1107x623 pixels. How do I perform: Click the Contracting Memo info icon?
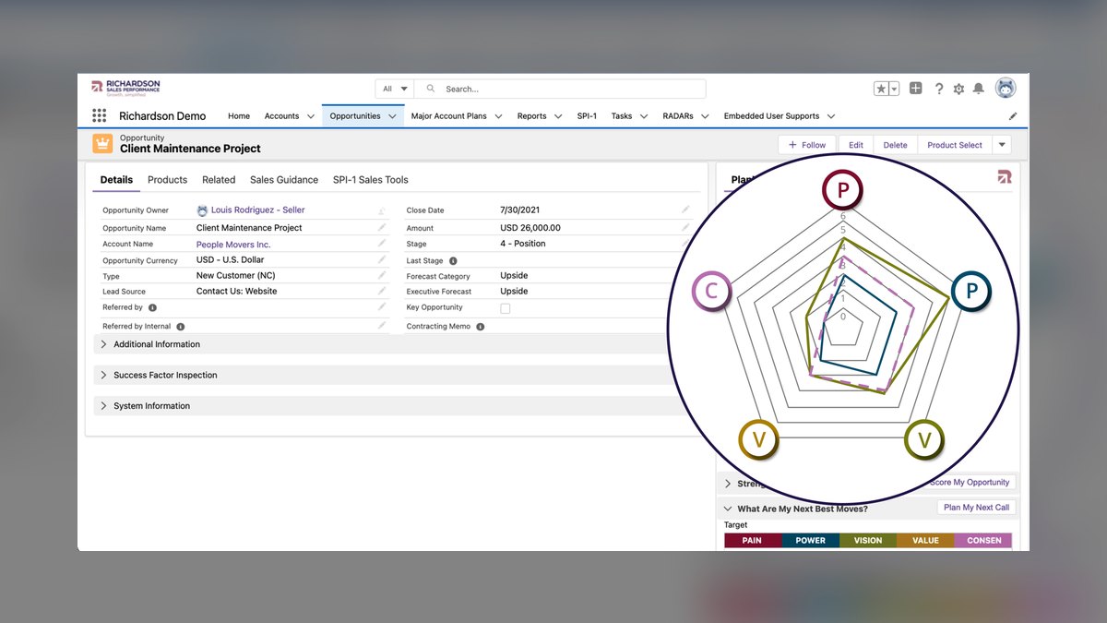tap(481, 327)
